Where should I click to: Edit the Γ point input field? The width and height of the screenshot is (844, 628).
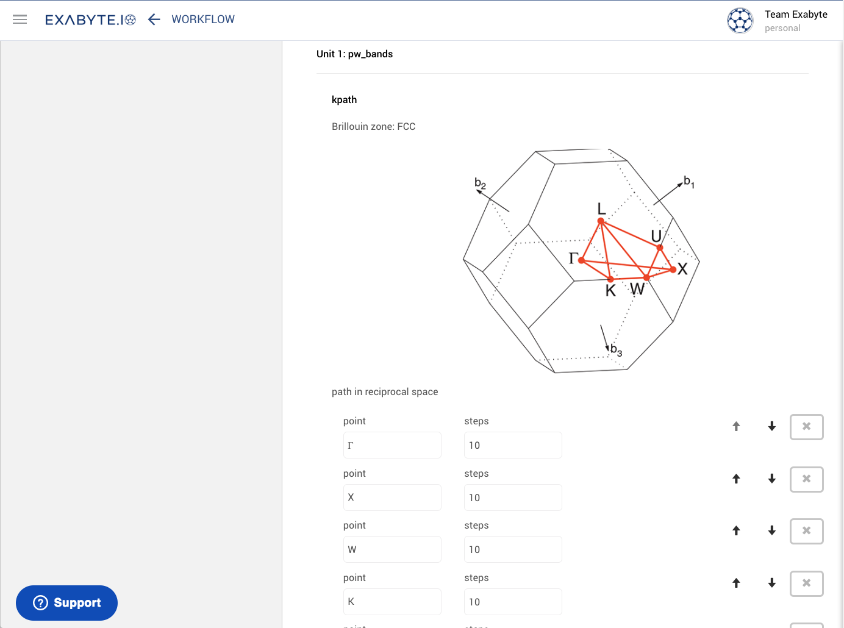pos(392,445)
